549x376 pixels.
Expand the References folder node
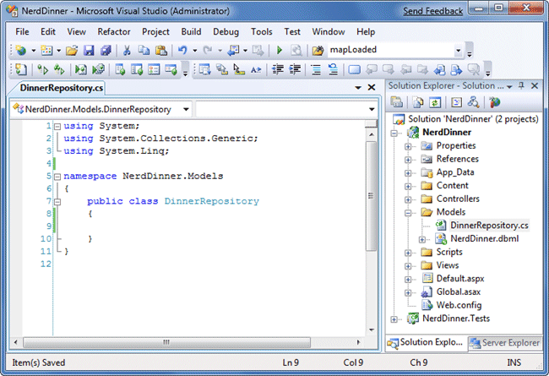pos(408,160)
